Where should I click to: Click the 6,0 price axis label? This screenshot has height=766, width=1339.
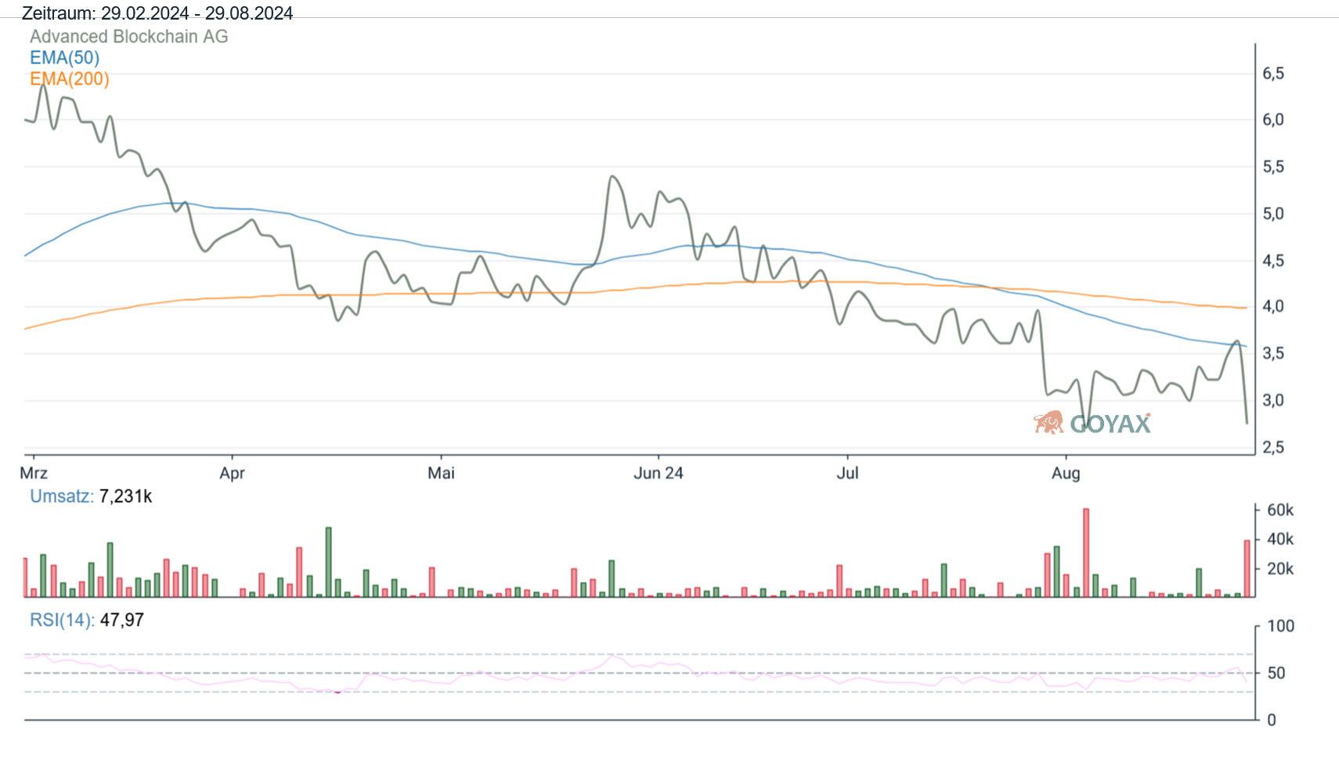(1273, 120)
